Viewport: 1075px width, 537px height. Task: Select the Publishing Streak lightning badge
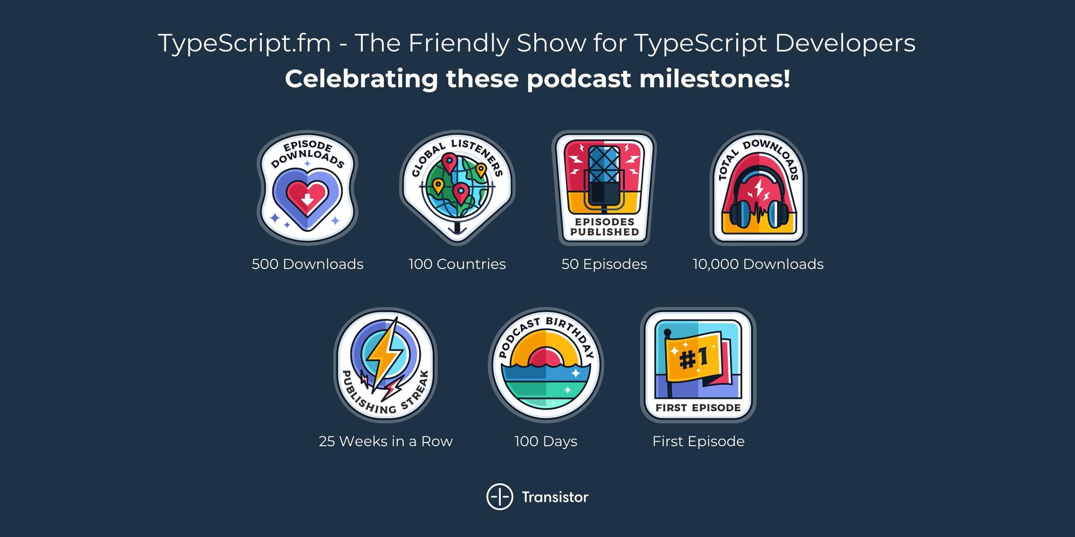point(385,365)
